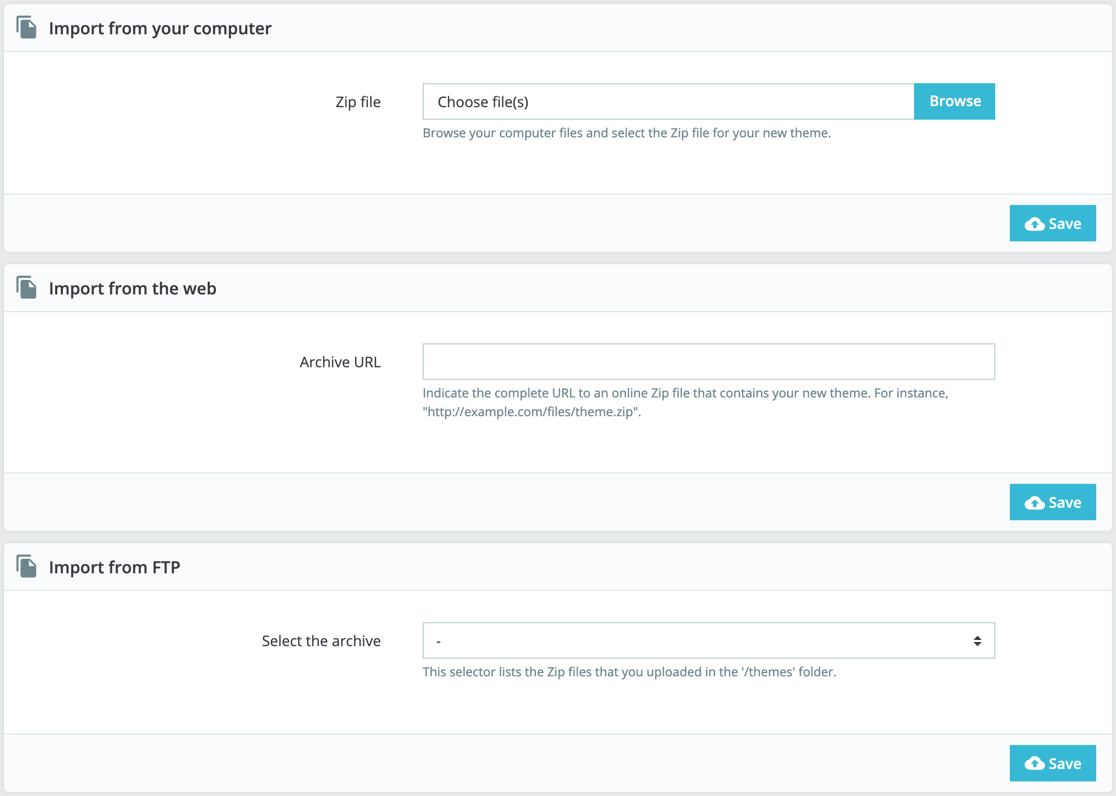This screenshot has width=1116, height=796.
Task: Click help text about the '/themes' folder
Action: (x=629, y=672)
